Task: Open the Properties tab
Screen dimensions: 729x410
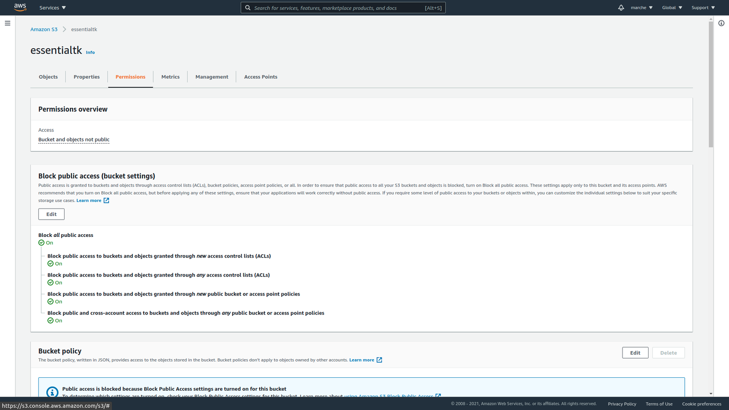Action: coord(87,77)
